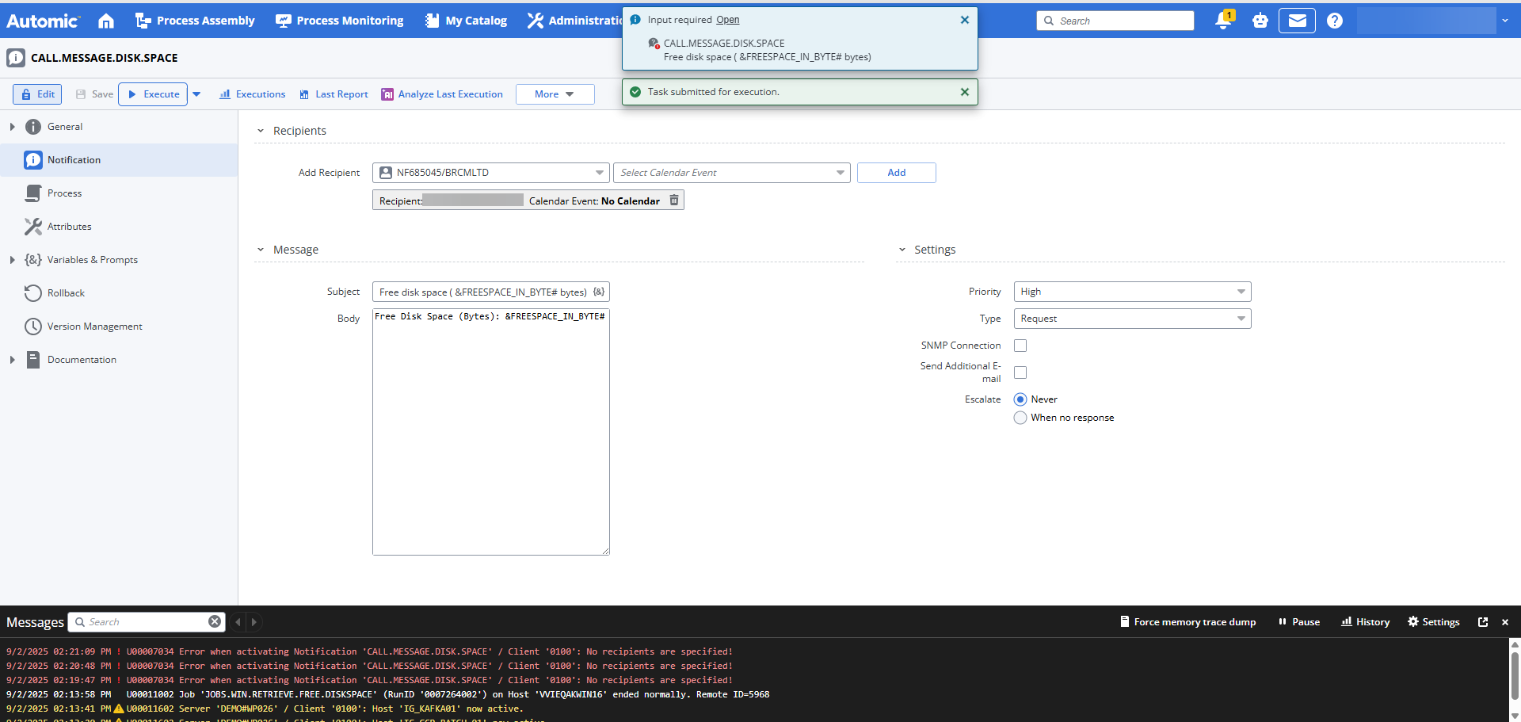Viewport: 1521px width, 722px height.
Task: Go to next message match arrow
Action: click(254, 622)
